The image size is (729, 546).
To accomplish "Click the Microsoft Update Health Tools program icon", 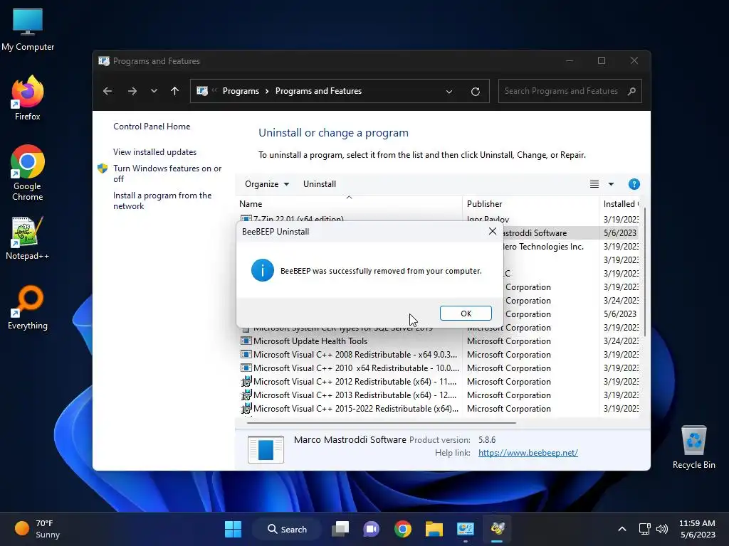I will tap(246, 341).
